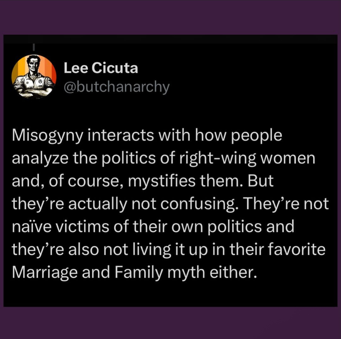Viewport: 341px width, 339px height.
Task: Click Lee Cicuta's profile avatar
Action: (x=34, y=76)
